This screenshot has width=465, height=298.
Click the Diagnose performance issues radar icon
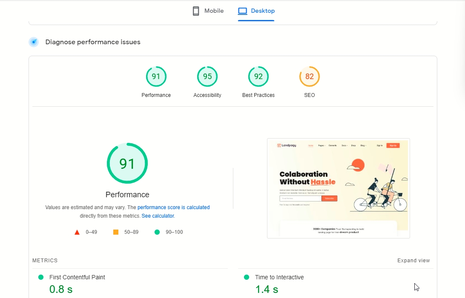pos(34,42)
